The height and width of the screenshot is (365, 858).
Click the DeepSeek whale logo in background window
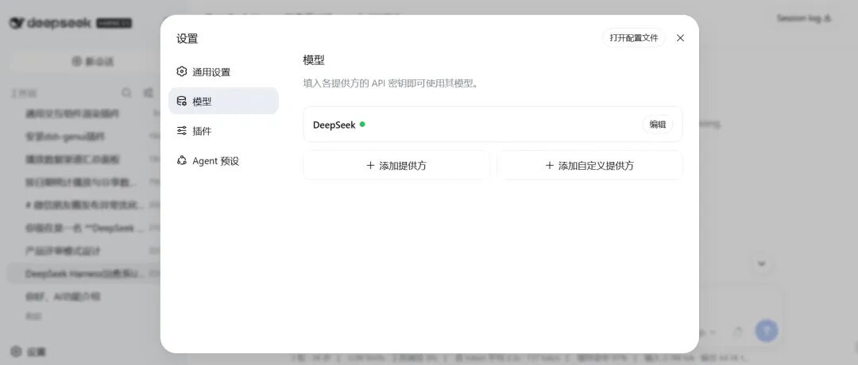[17, 23]
